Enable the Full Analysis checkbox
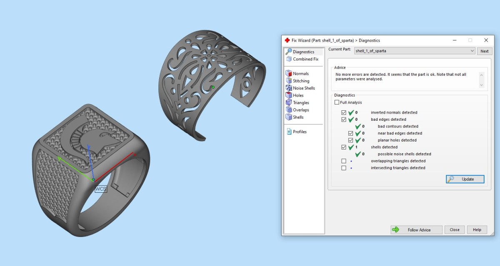 337,102
